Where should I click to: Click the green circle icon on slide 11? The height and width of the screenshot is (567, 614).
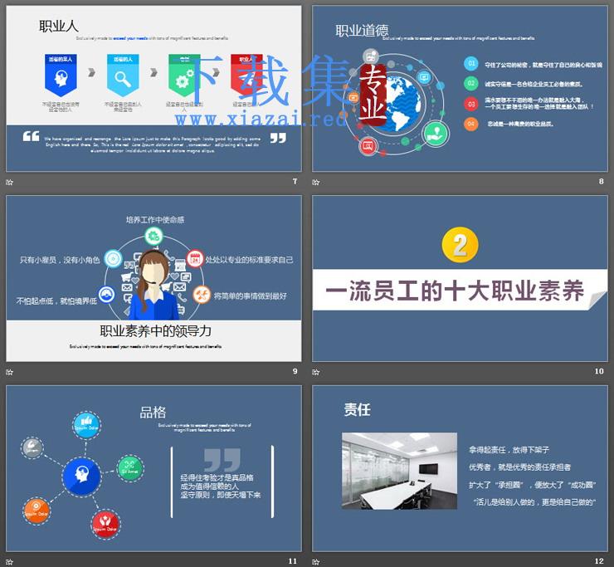coord(130,468)
